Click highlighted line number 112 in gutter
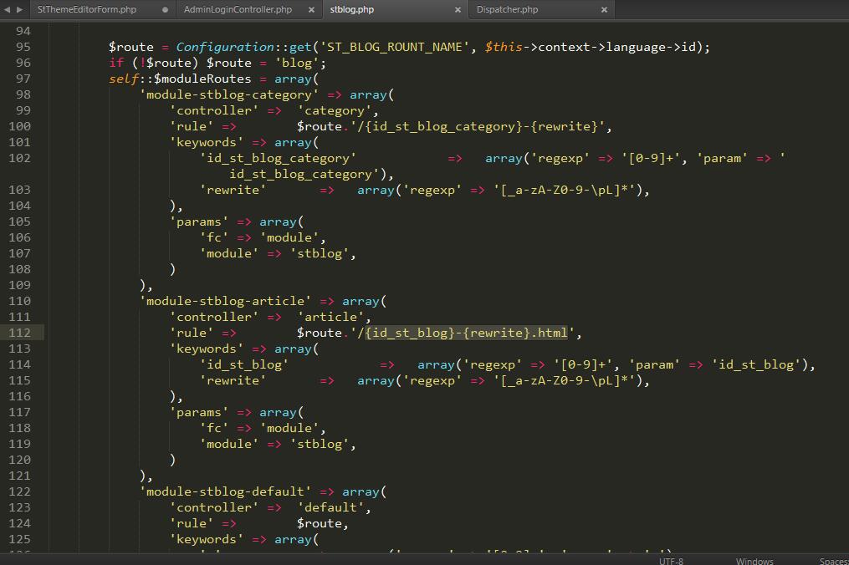Viewport: 849px width, 565px height. pos(19,333)
